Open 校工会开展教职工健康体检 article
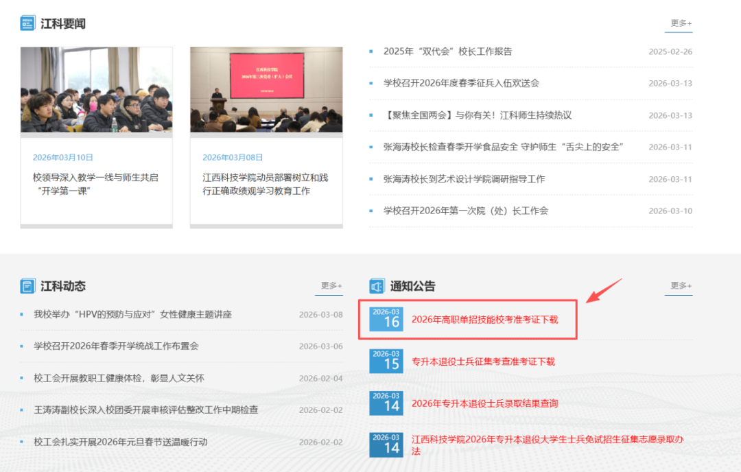Image resolution: width=741 pixels, height=472 pixels. 119,378
